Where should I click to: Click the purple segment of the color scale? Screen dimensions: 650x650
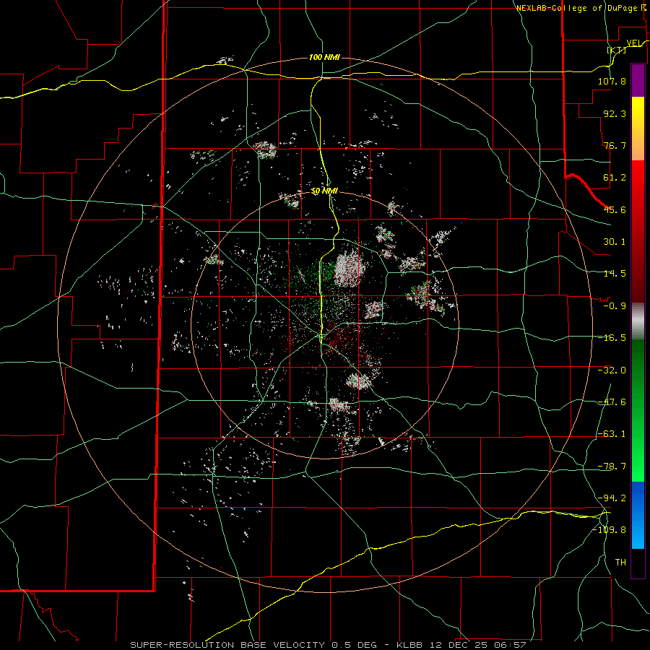(x=638, y=80)
